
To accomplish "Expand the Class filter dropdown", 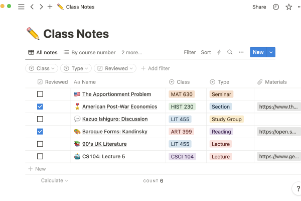I will [42, 68].
